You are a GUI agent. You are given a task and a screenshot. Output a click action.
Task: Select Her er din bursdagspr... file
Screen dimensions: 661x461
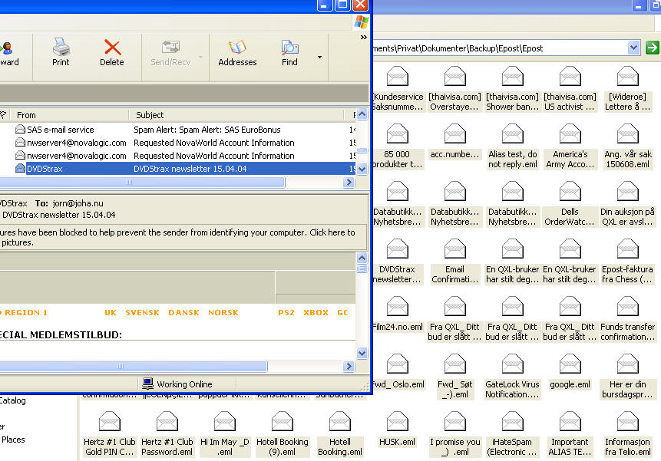coord(628,377)
